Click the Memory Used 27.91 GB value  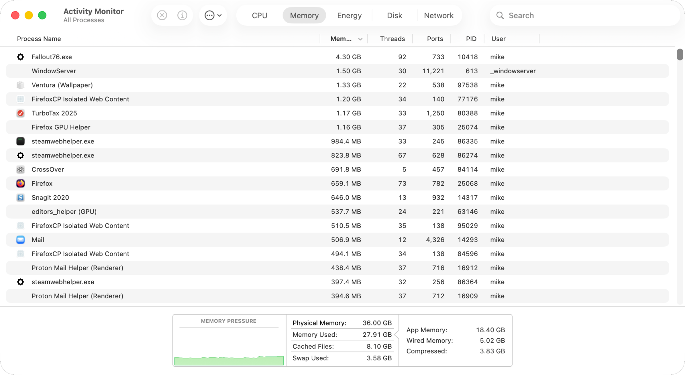tap(377, 334)
